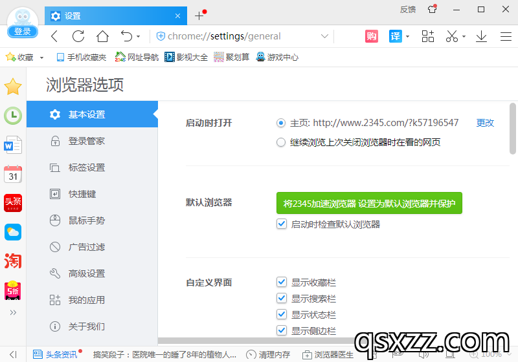The height and width of the screenshot is (362, 518).
Task: Go to home page icon
Action: tap(102, 36)
